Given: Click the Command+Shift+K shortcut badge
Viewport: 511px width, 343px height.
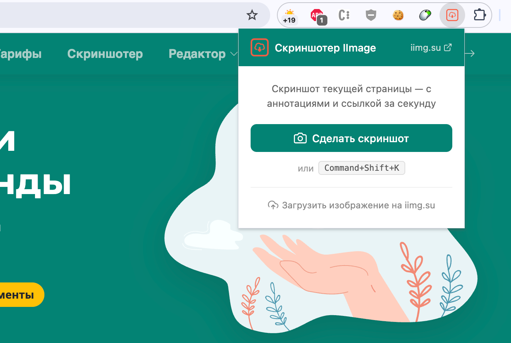Looking at the screenshot, I should pyautogui.click(x=362, y=168).
